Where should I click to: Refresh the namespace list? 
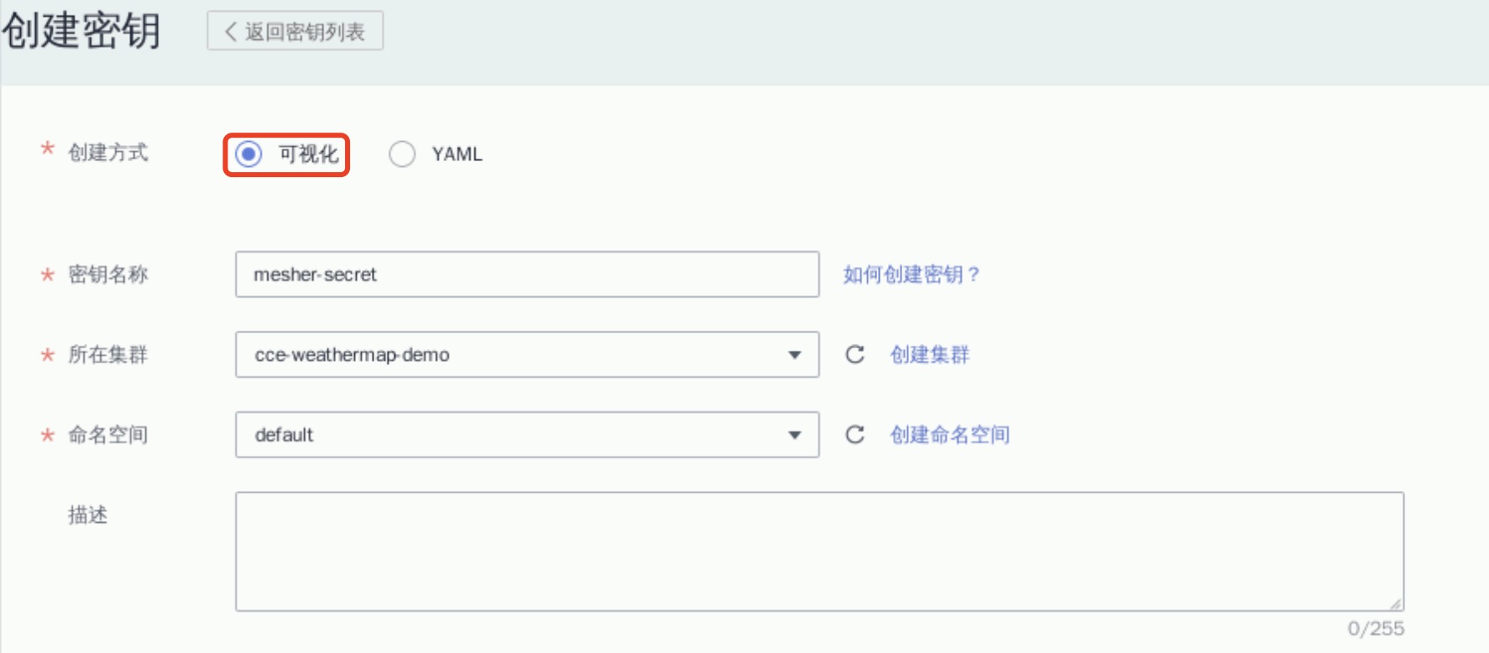click(x=854, y=434)
